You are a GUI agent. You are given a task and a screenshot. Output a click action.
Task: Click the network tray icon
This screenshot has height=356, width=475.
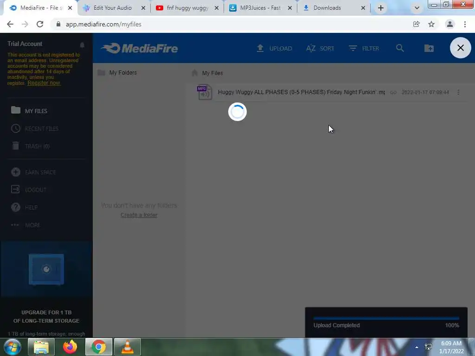pos(428,347)
